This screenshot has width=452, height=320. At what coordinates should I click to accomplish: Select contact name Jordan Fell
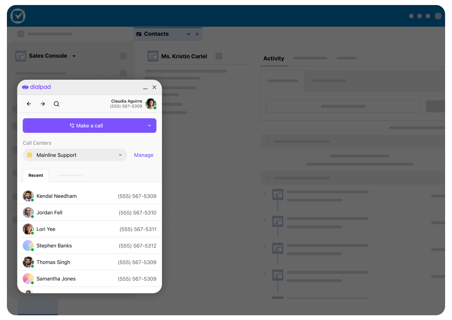(x=49, y=213)
